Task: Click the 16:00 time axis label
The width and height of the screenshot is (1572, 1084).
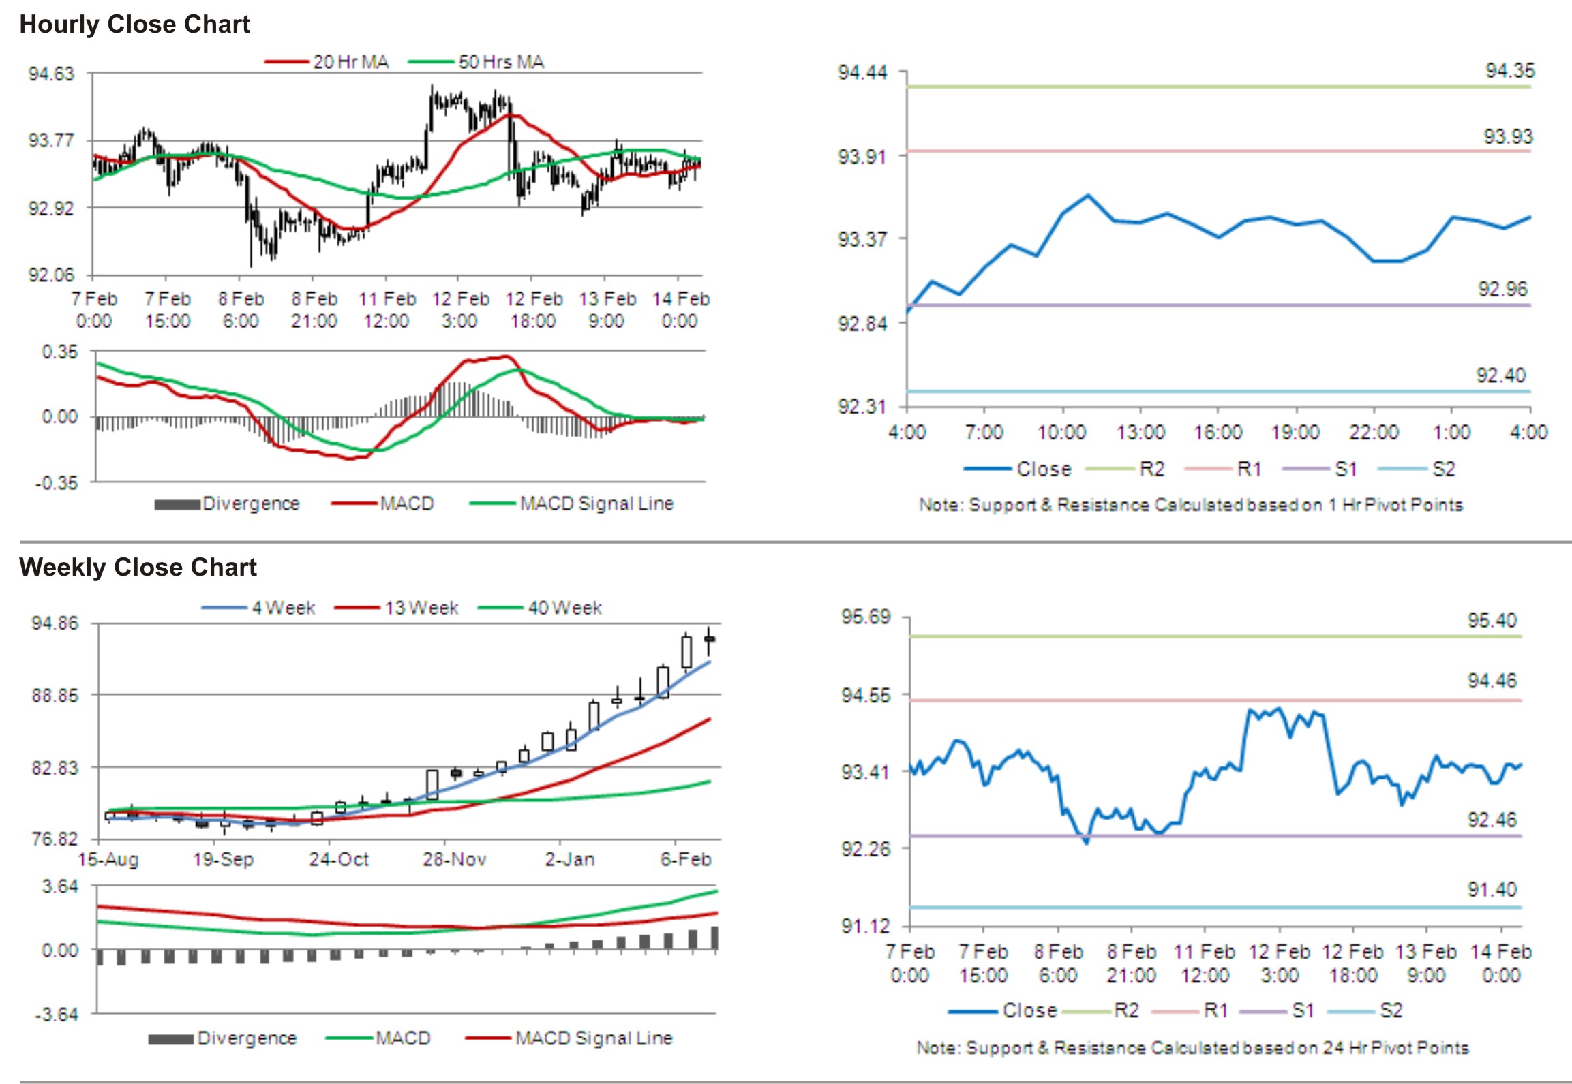Action: [x=1218, y=432]
